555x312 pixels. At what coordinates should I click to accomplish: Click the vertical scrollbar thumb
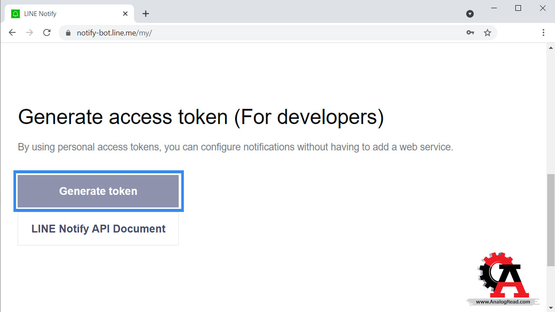(x=551, y=220)
